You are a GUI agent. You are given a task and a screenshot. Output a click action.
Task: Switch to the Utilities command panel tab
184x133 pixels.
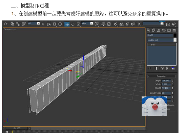click(174, 30)
